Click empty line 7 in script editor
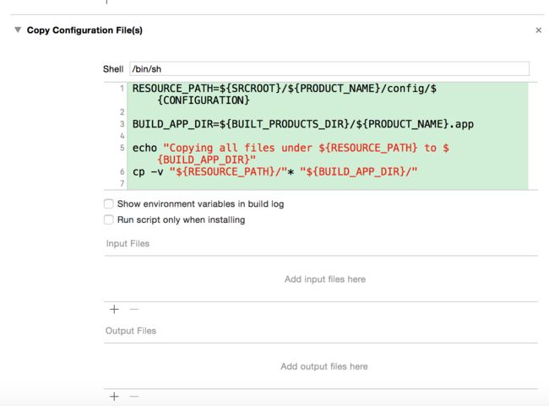Image resolution: width=549 pixels, height=406 pixels. tap(328, 184)
